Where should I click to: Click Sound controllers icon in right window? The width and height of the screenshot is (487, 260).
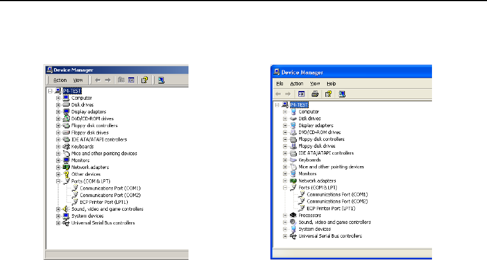coord(293,222)
